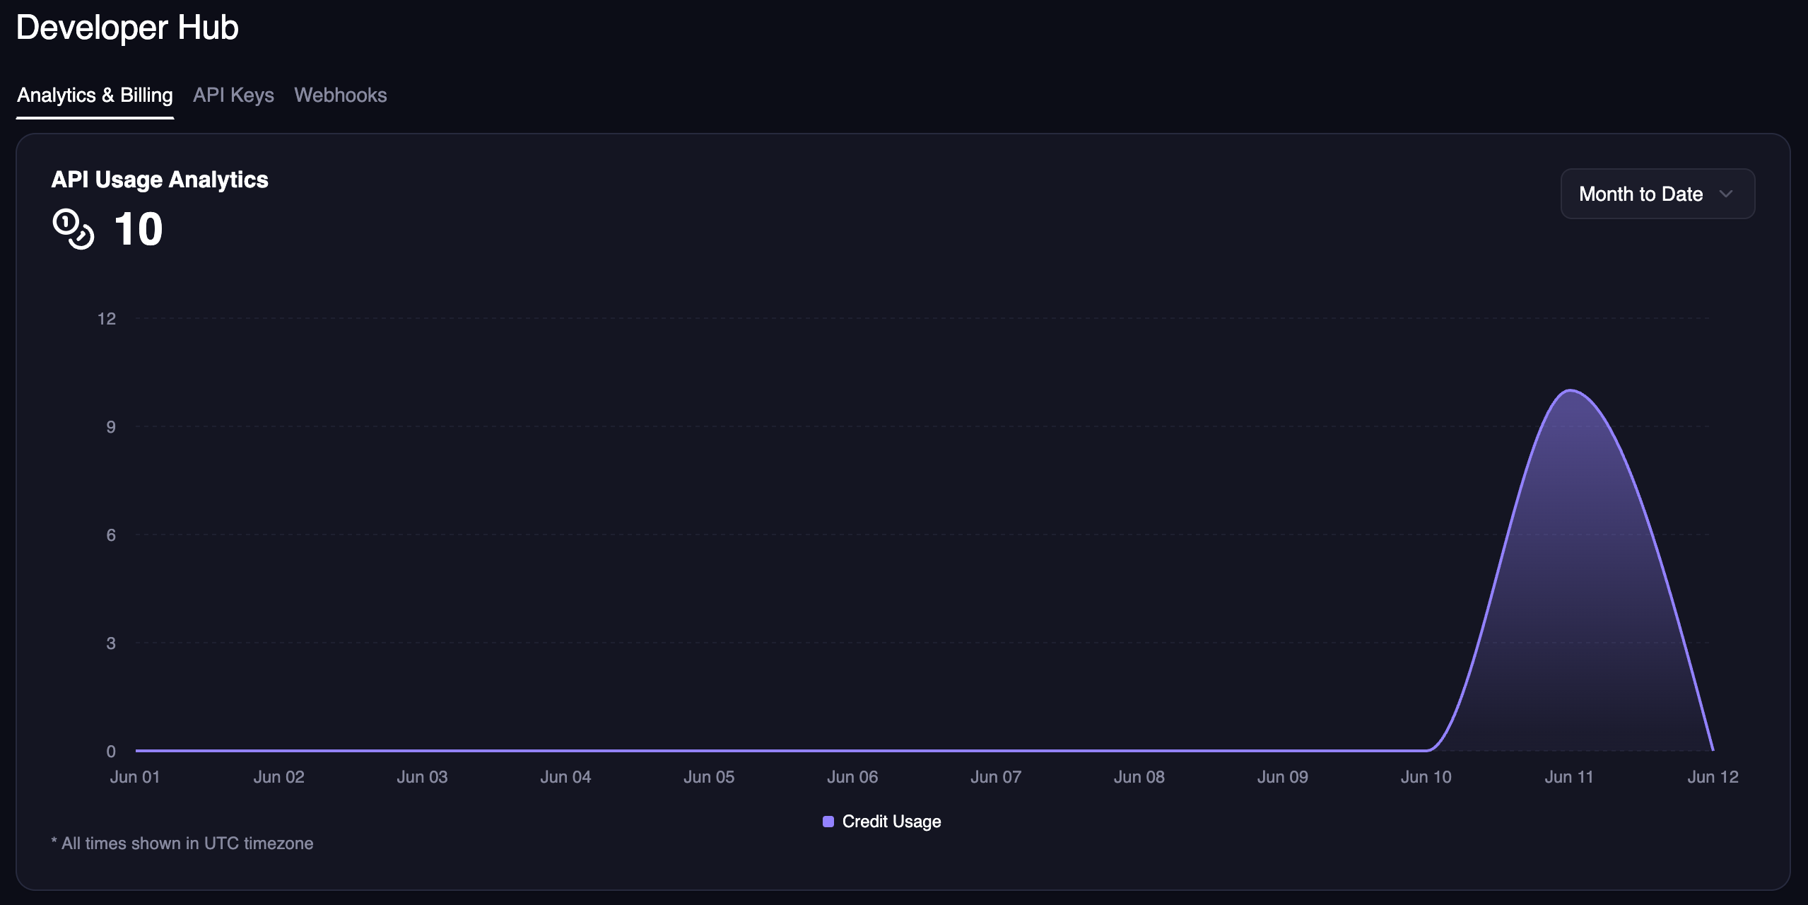Click the dropdown chevron arrow
The image size is (1808, 905).
[1725, 194]
